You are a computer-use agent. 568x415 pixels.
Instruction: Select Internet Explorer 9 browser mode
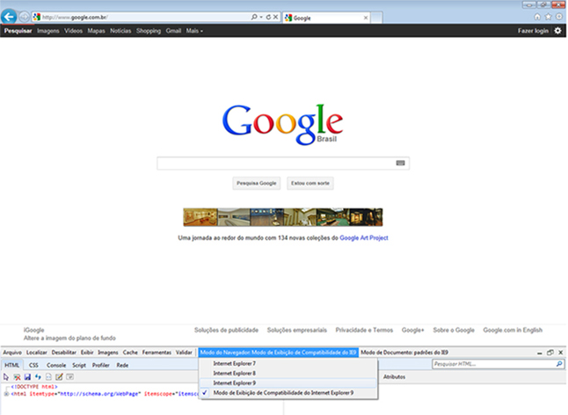288,382
